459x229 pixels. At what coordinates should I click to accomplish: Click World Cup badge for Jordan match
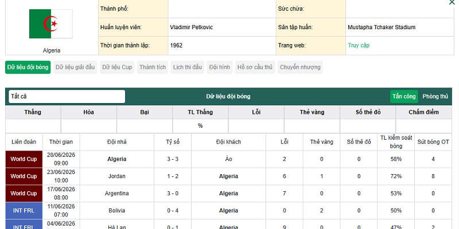click(x=24, y=176)
